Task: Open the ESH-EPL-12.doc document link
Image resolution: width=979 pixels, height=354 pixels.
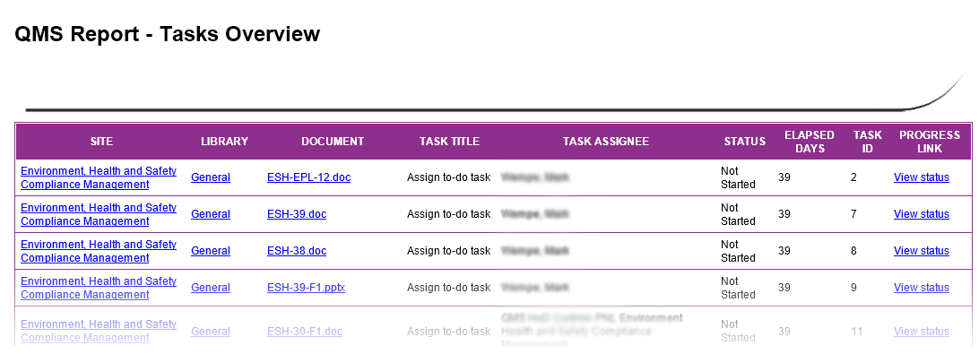Action: click(308, 177)
